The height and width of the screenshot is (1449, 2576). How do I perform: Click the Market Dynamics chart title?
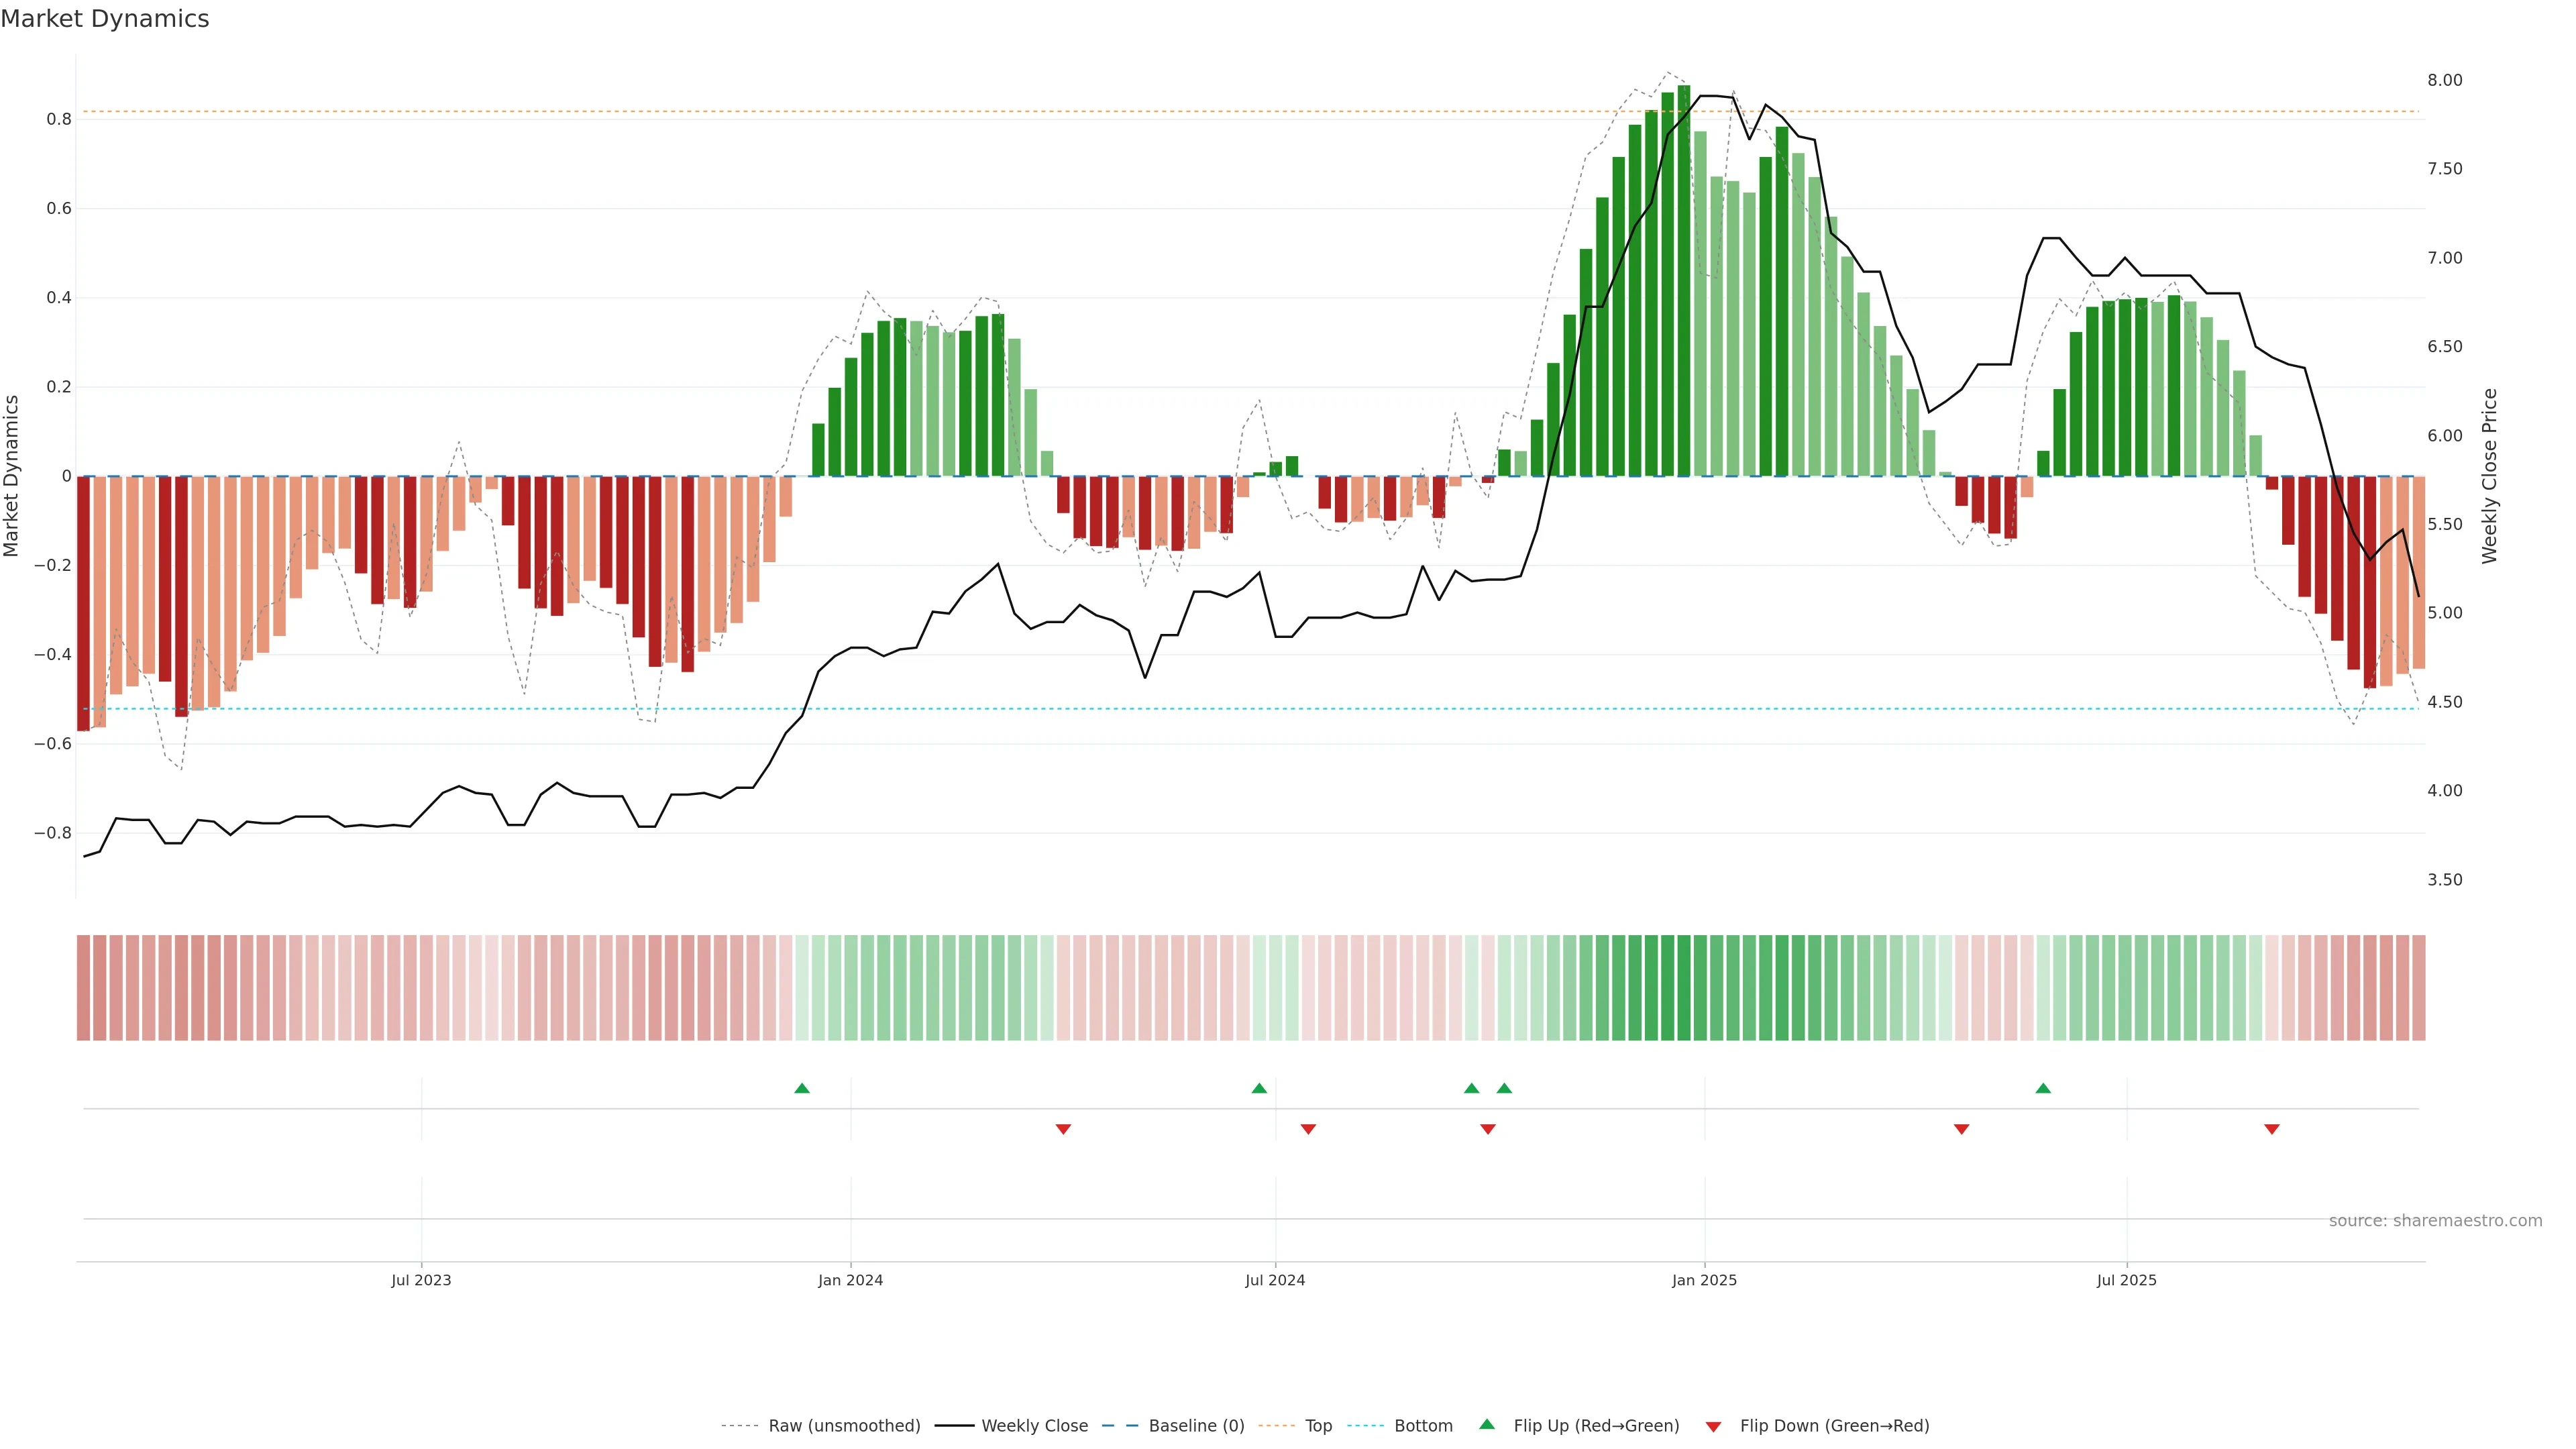pyautogui.click(x=105, y=19)
